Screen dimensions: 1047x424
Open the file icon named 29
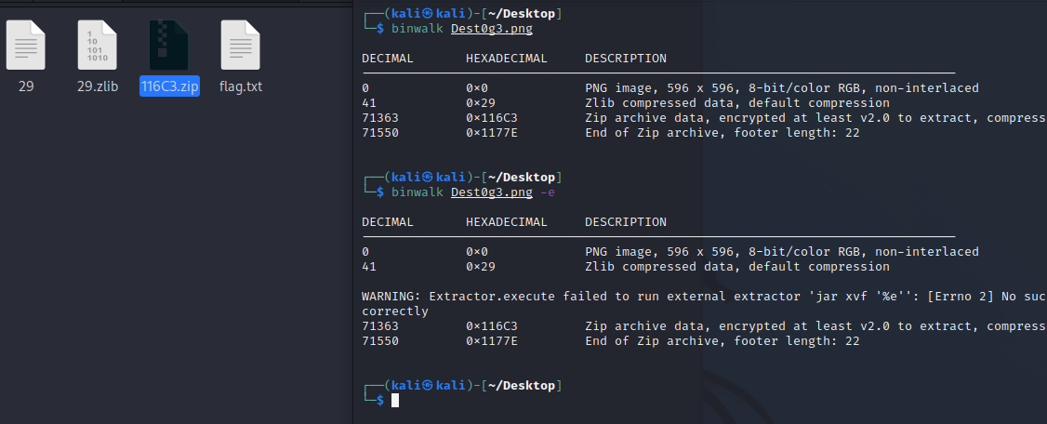[x=26, y=45]
